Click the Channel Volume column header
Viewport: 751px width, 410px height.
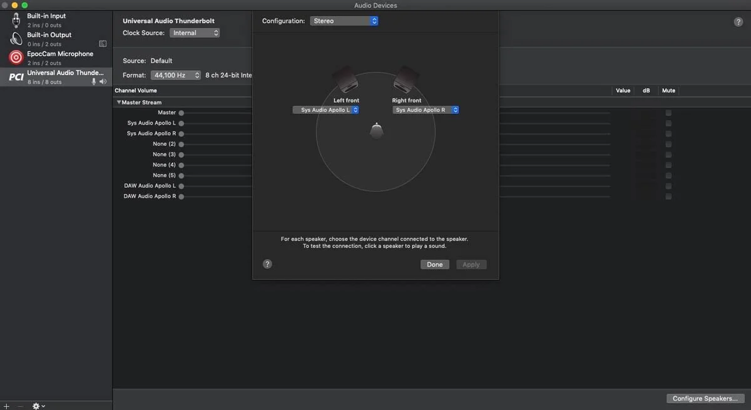coord(136,91)
